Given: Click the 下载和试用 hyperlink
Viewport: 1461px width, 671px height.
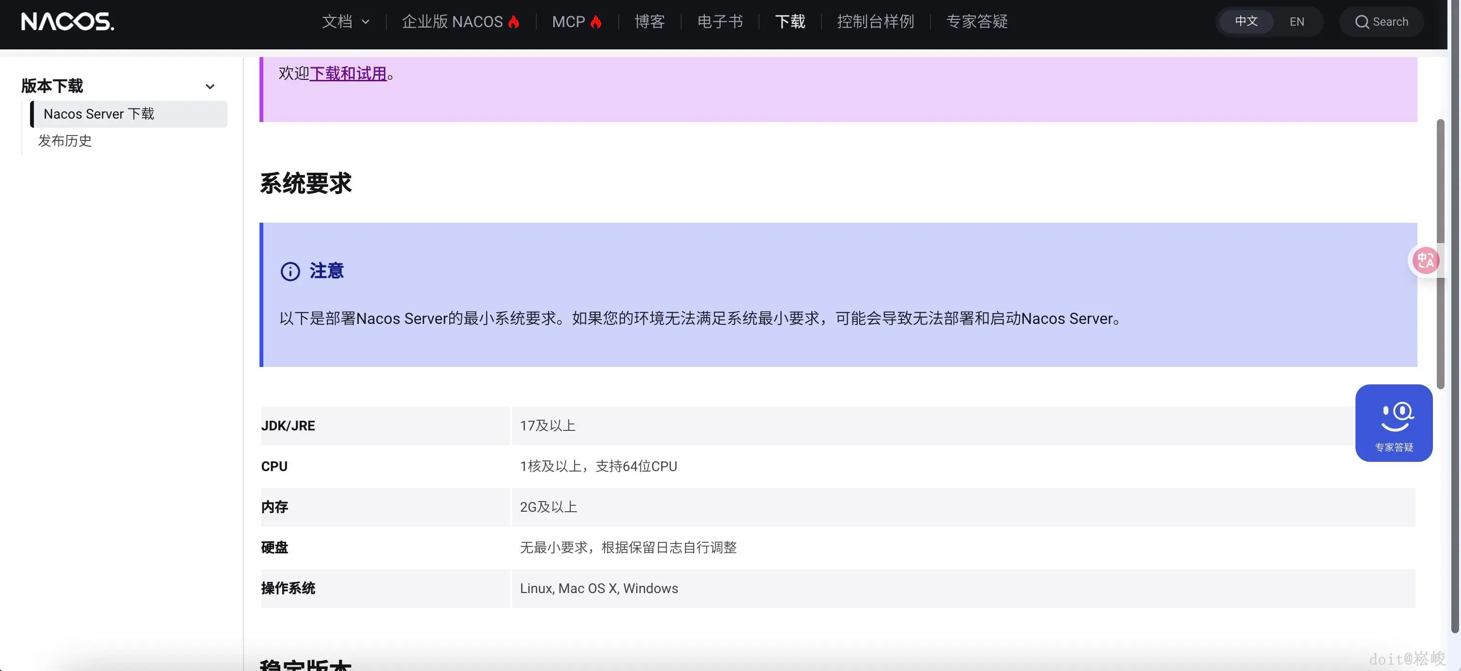Looking at the screenshot, I should [348, 74].
